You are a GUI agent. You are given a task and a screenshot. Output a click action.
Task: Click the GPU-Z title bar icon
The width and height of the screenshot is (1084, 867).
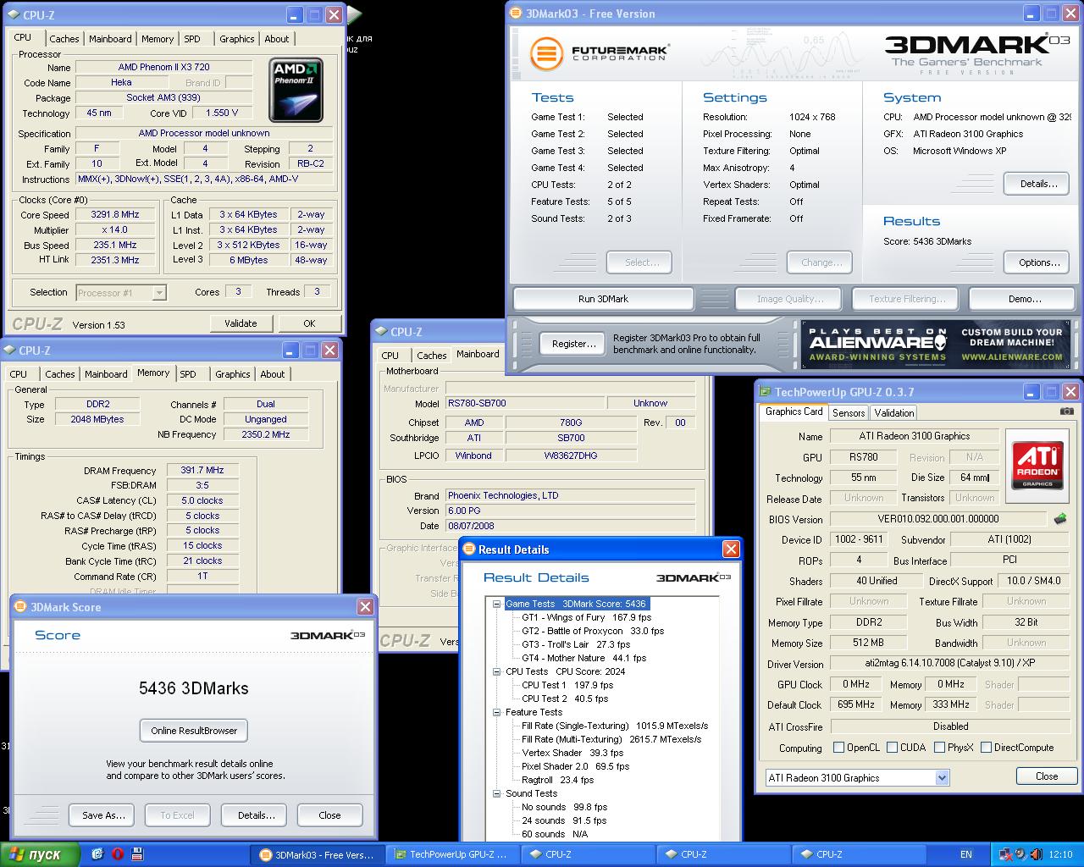766,392
